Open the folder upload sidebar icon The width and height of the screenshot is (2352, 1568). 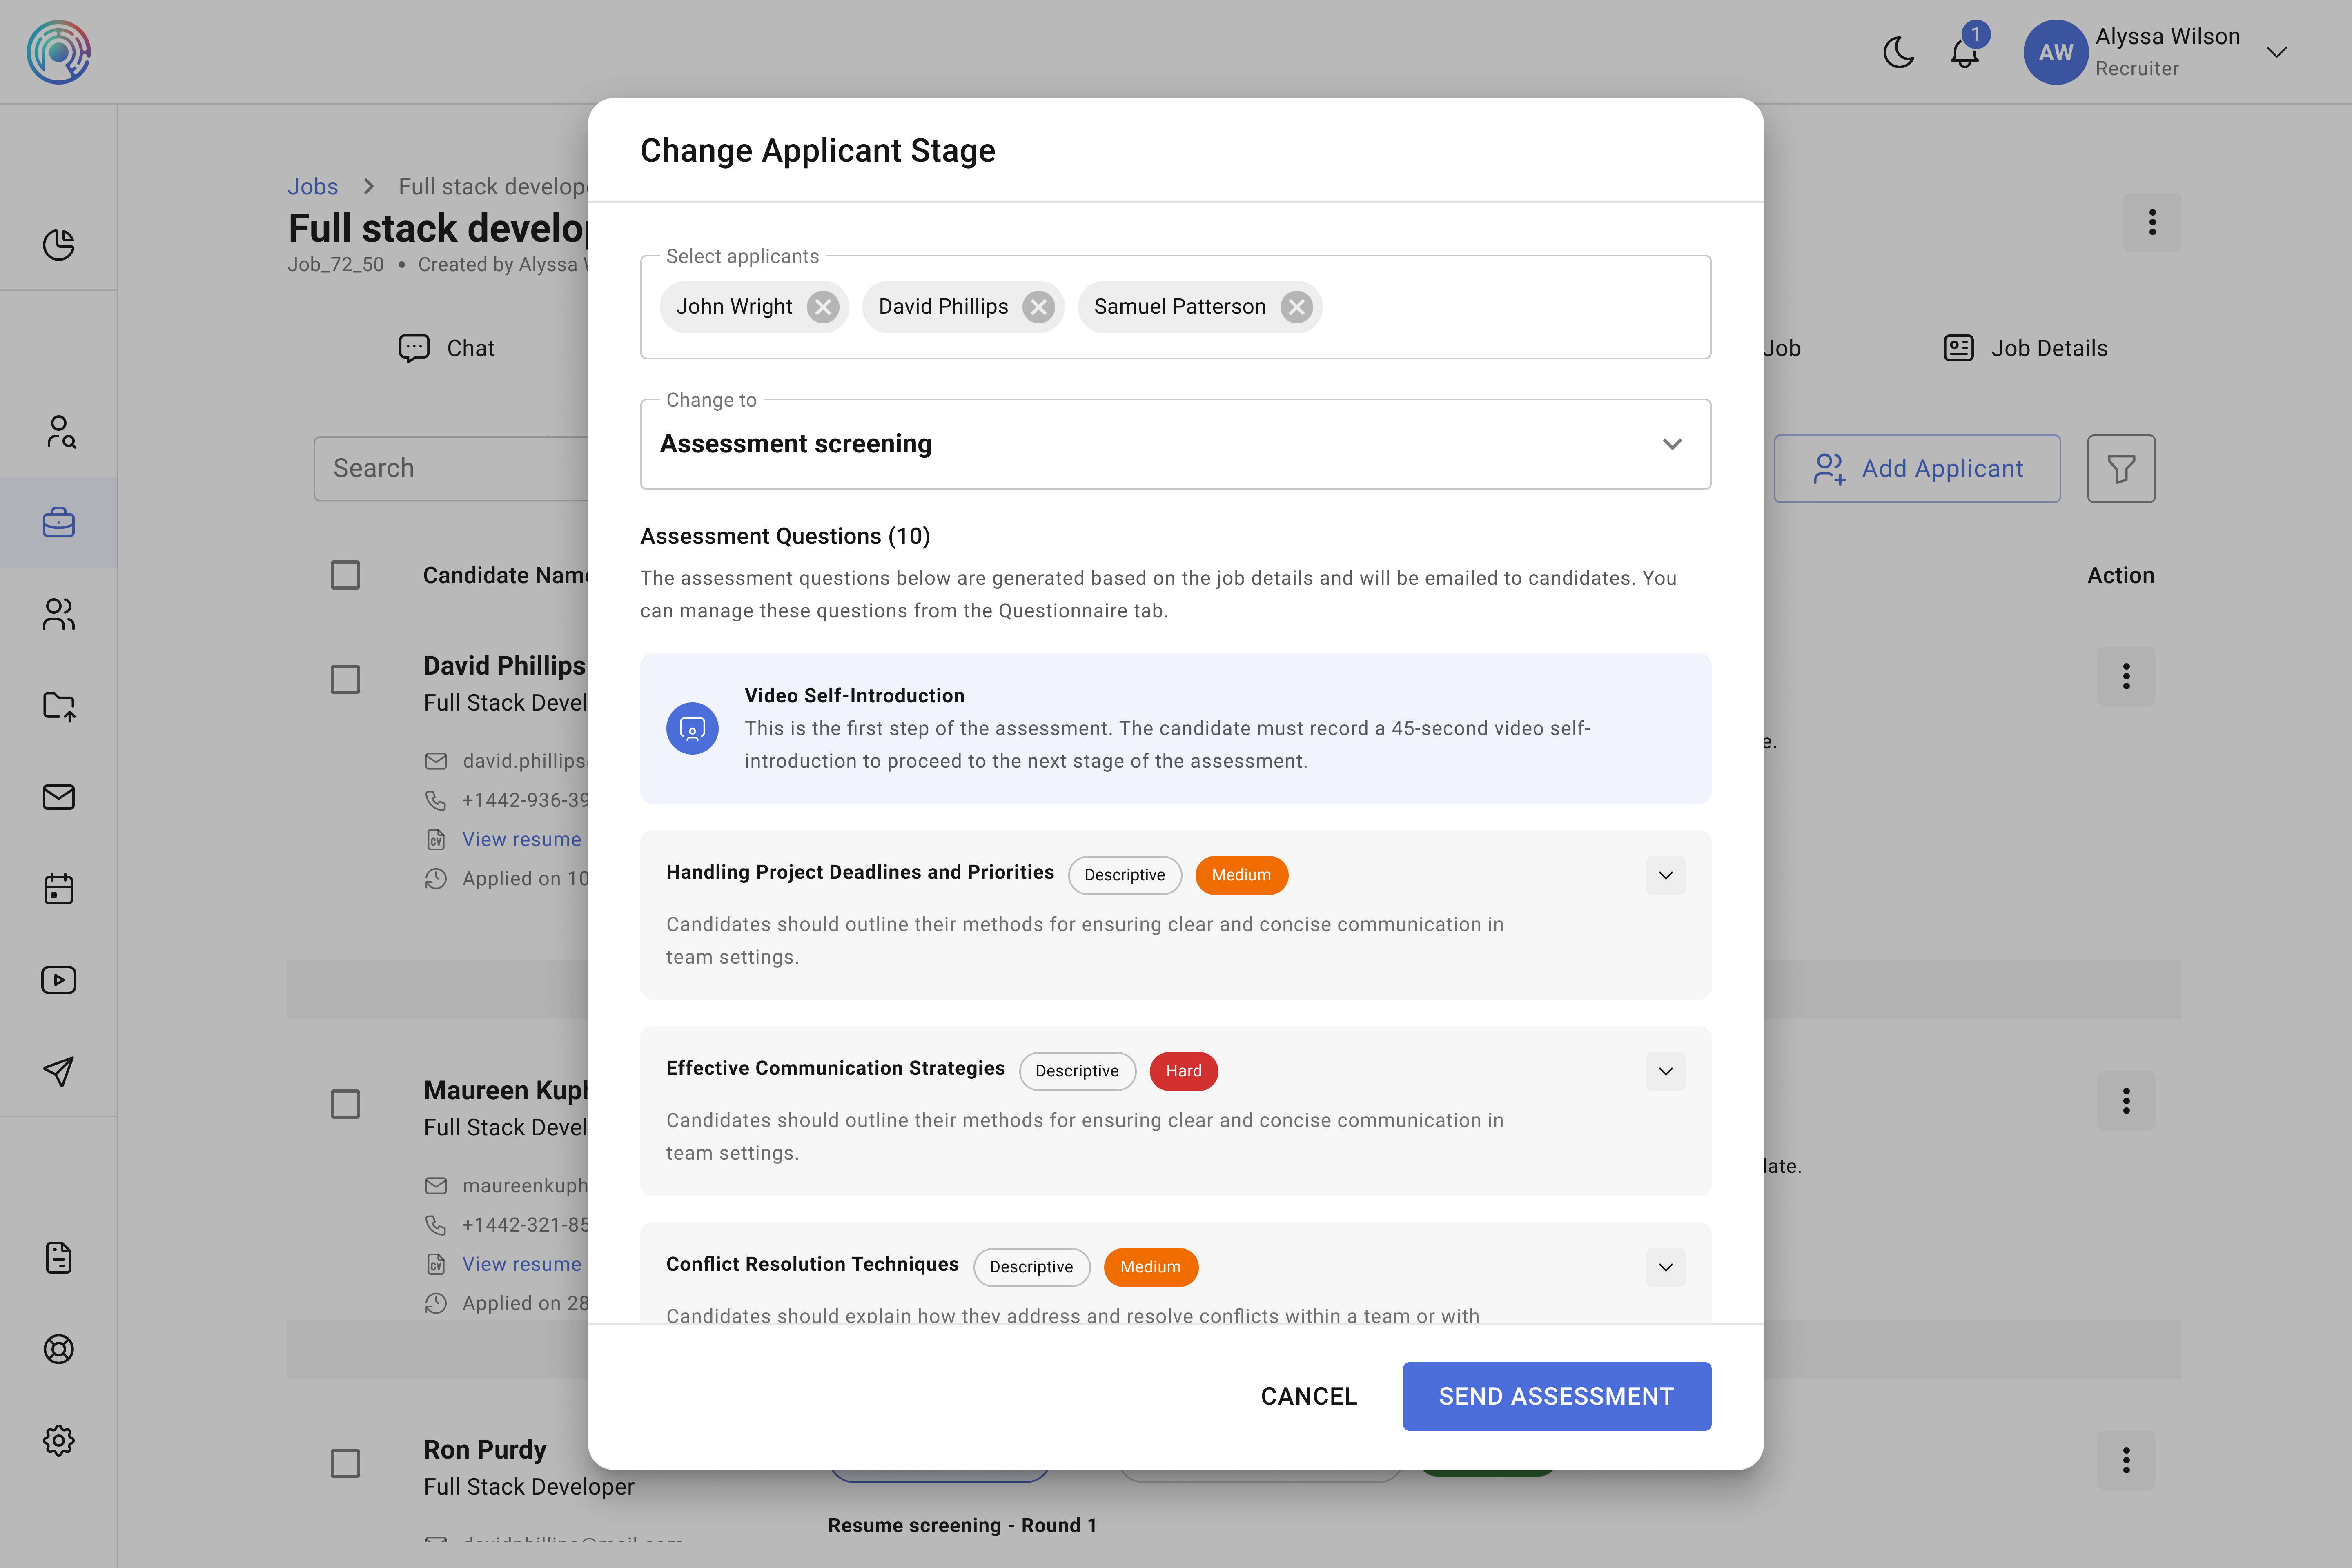point(59,706)
